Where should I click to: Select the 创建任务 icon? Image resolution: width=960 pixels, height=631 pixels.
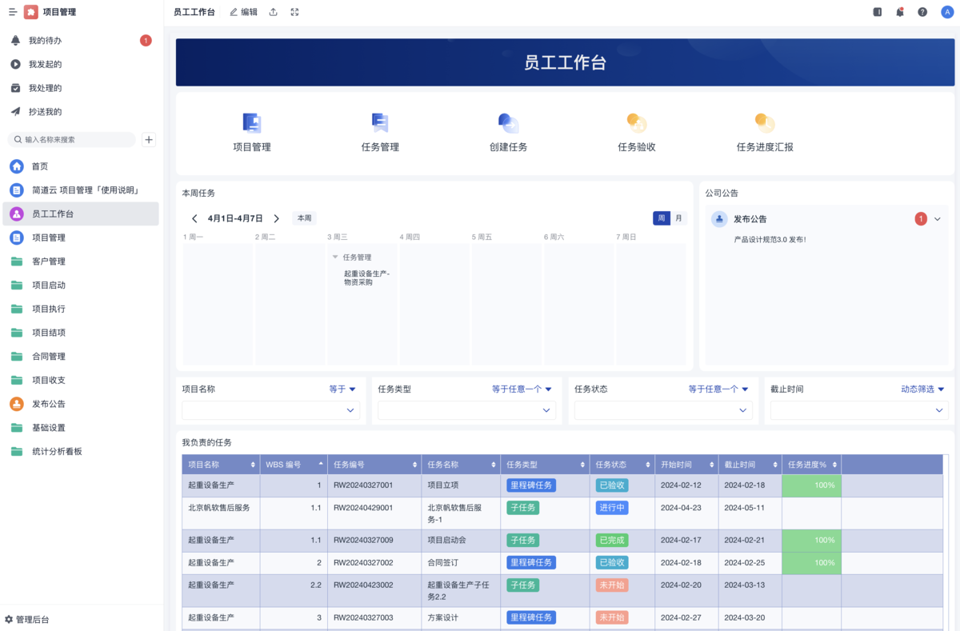point(508,132)
